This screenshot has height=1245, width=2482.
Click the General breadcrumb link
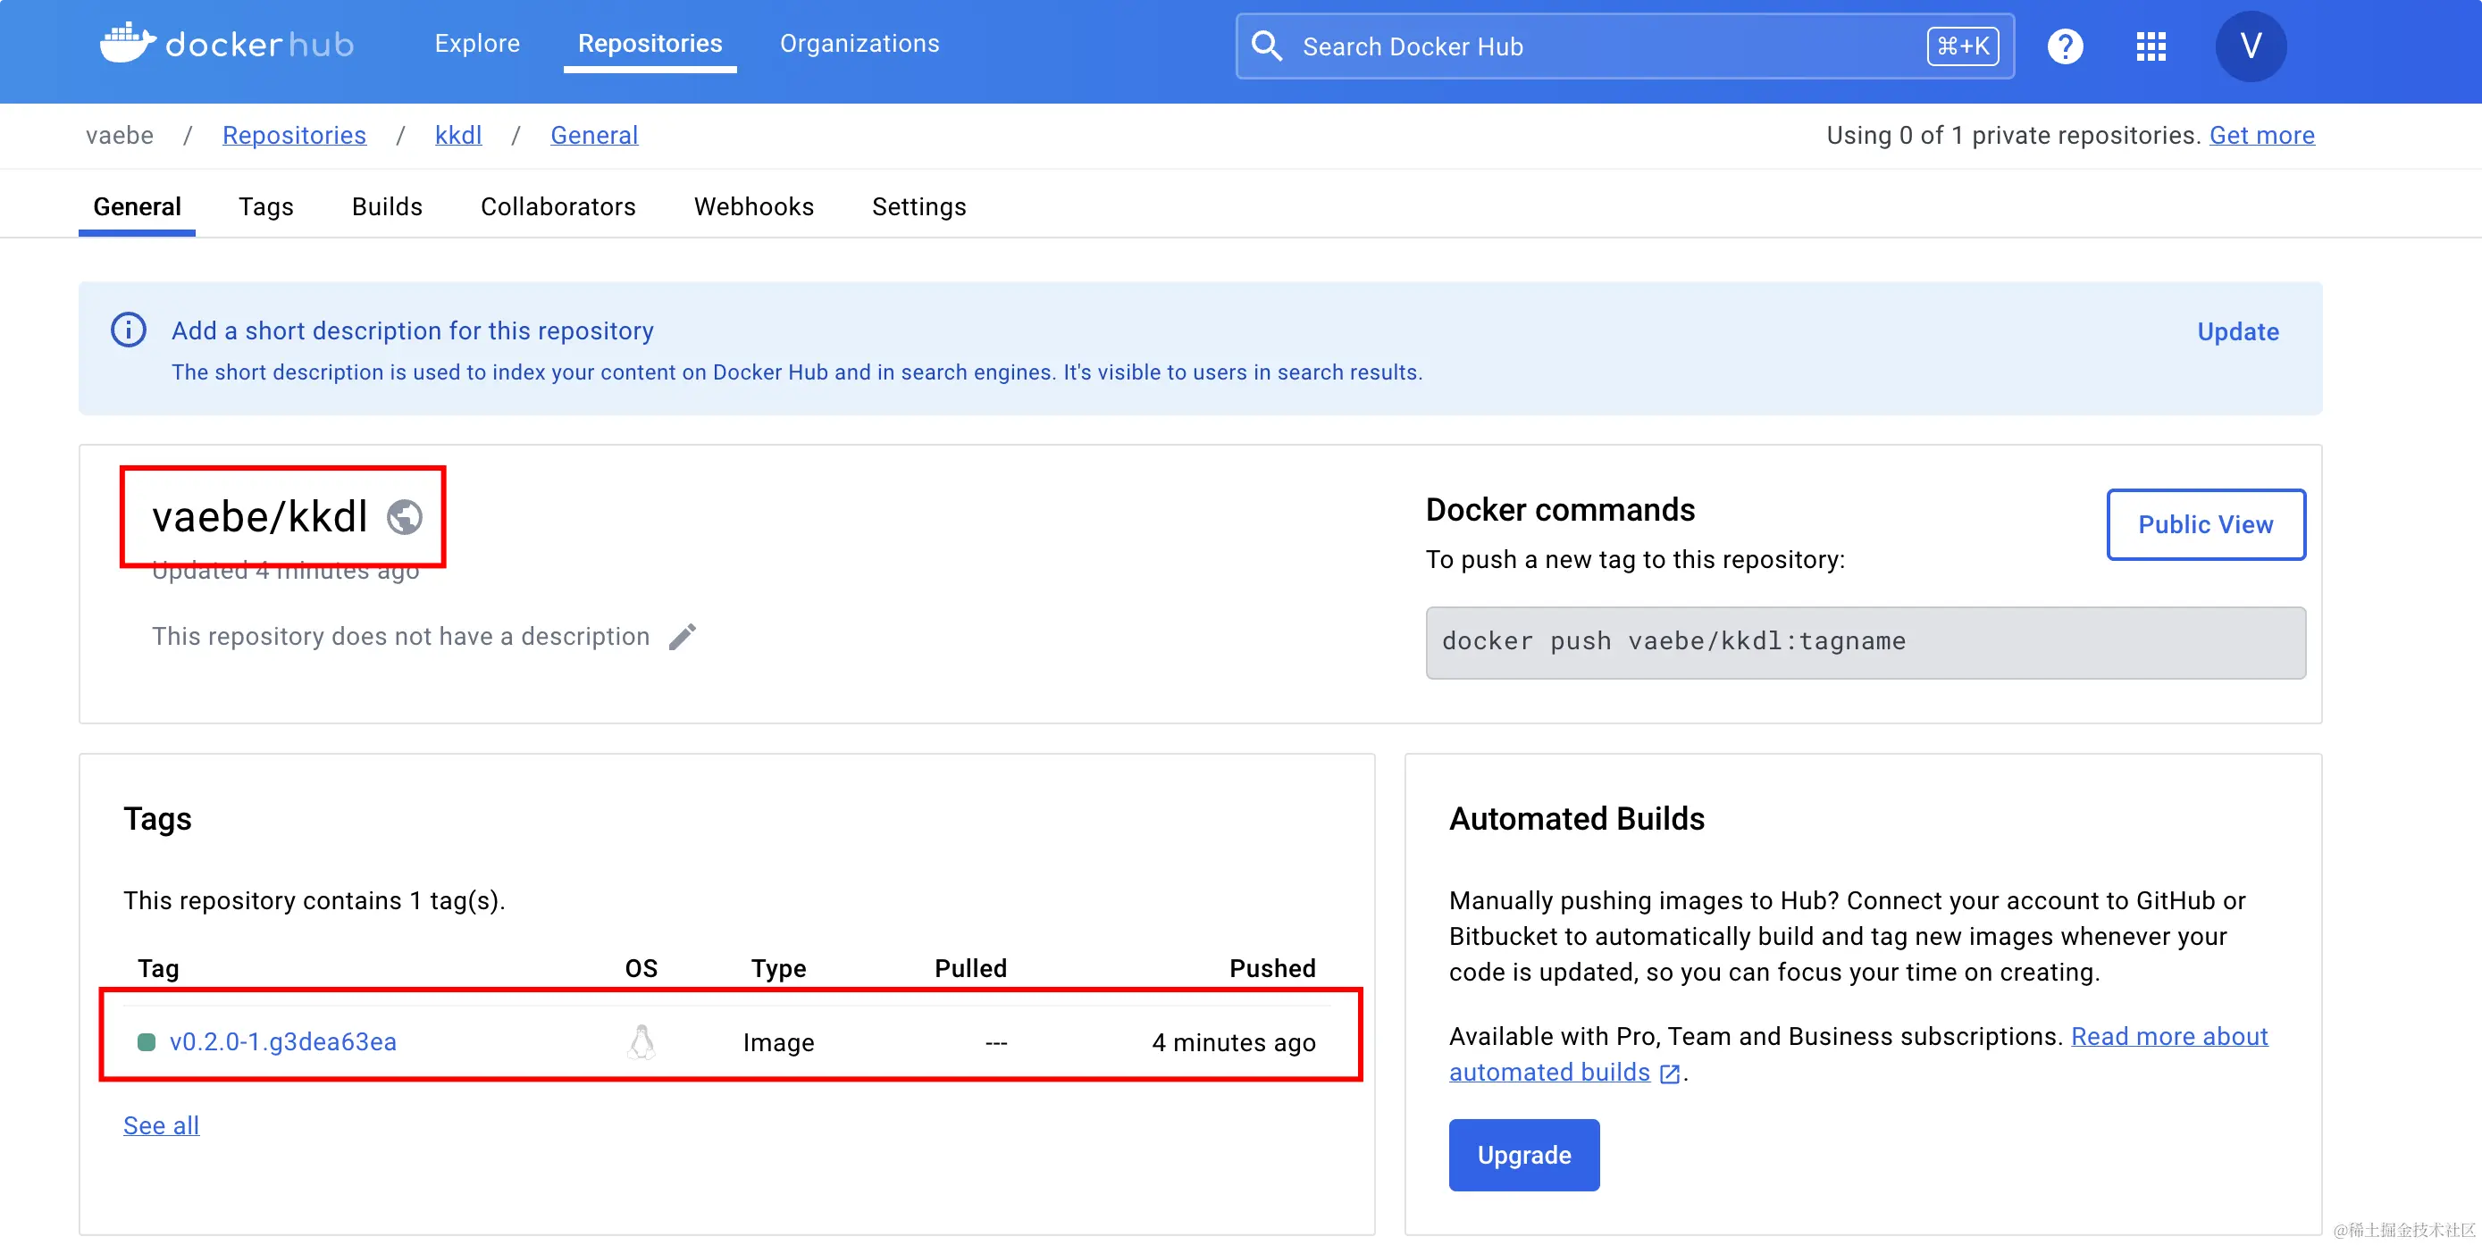coord(593,135)
